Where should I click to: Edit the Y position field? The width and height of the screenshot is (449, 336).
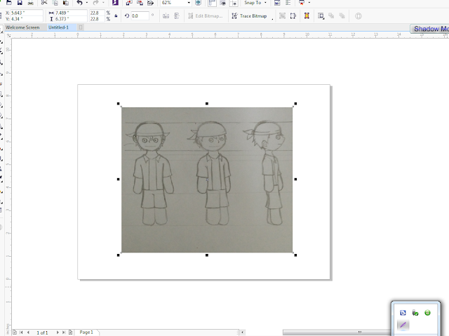pyautogui.click(x=27, y=19)
